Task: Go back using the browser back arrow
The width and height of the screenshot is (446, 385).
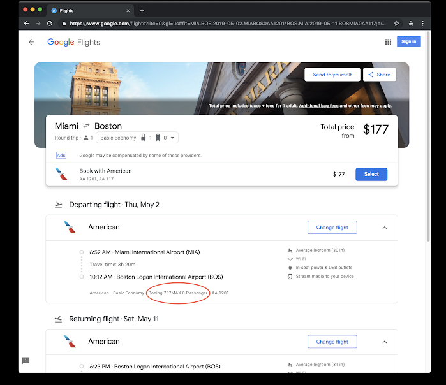Action: click(x=26, y=24)
